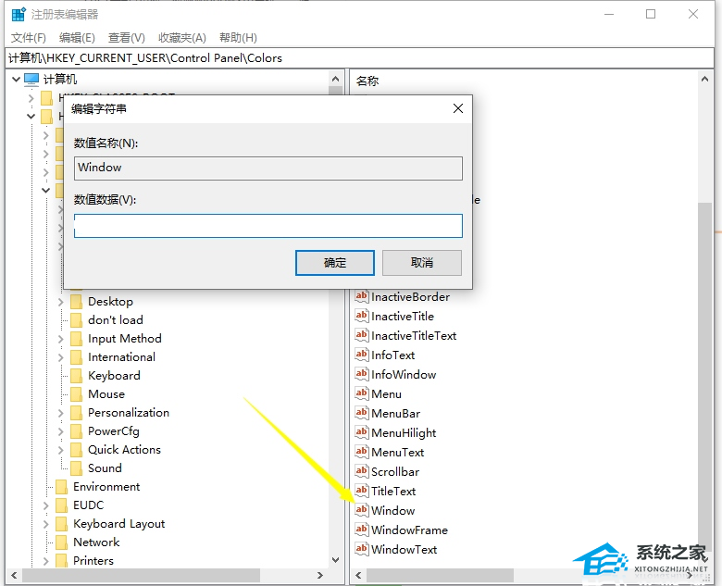The image size is (722, 586).
Task: Cancel the edit with 取消
Action: click(x=422, y=263)
